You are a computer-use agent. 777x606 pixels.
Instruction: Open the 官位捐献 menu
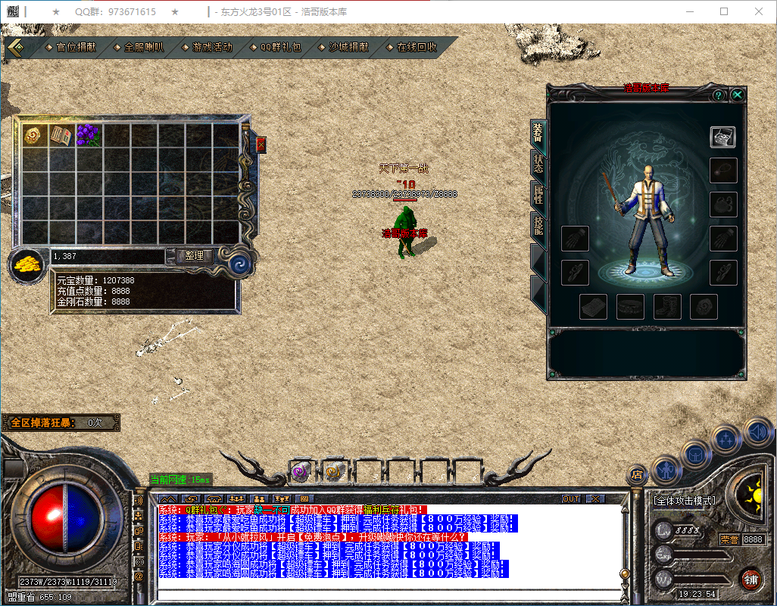coord(71,47)
